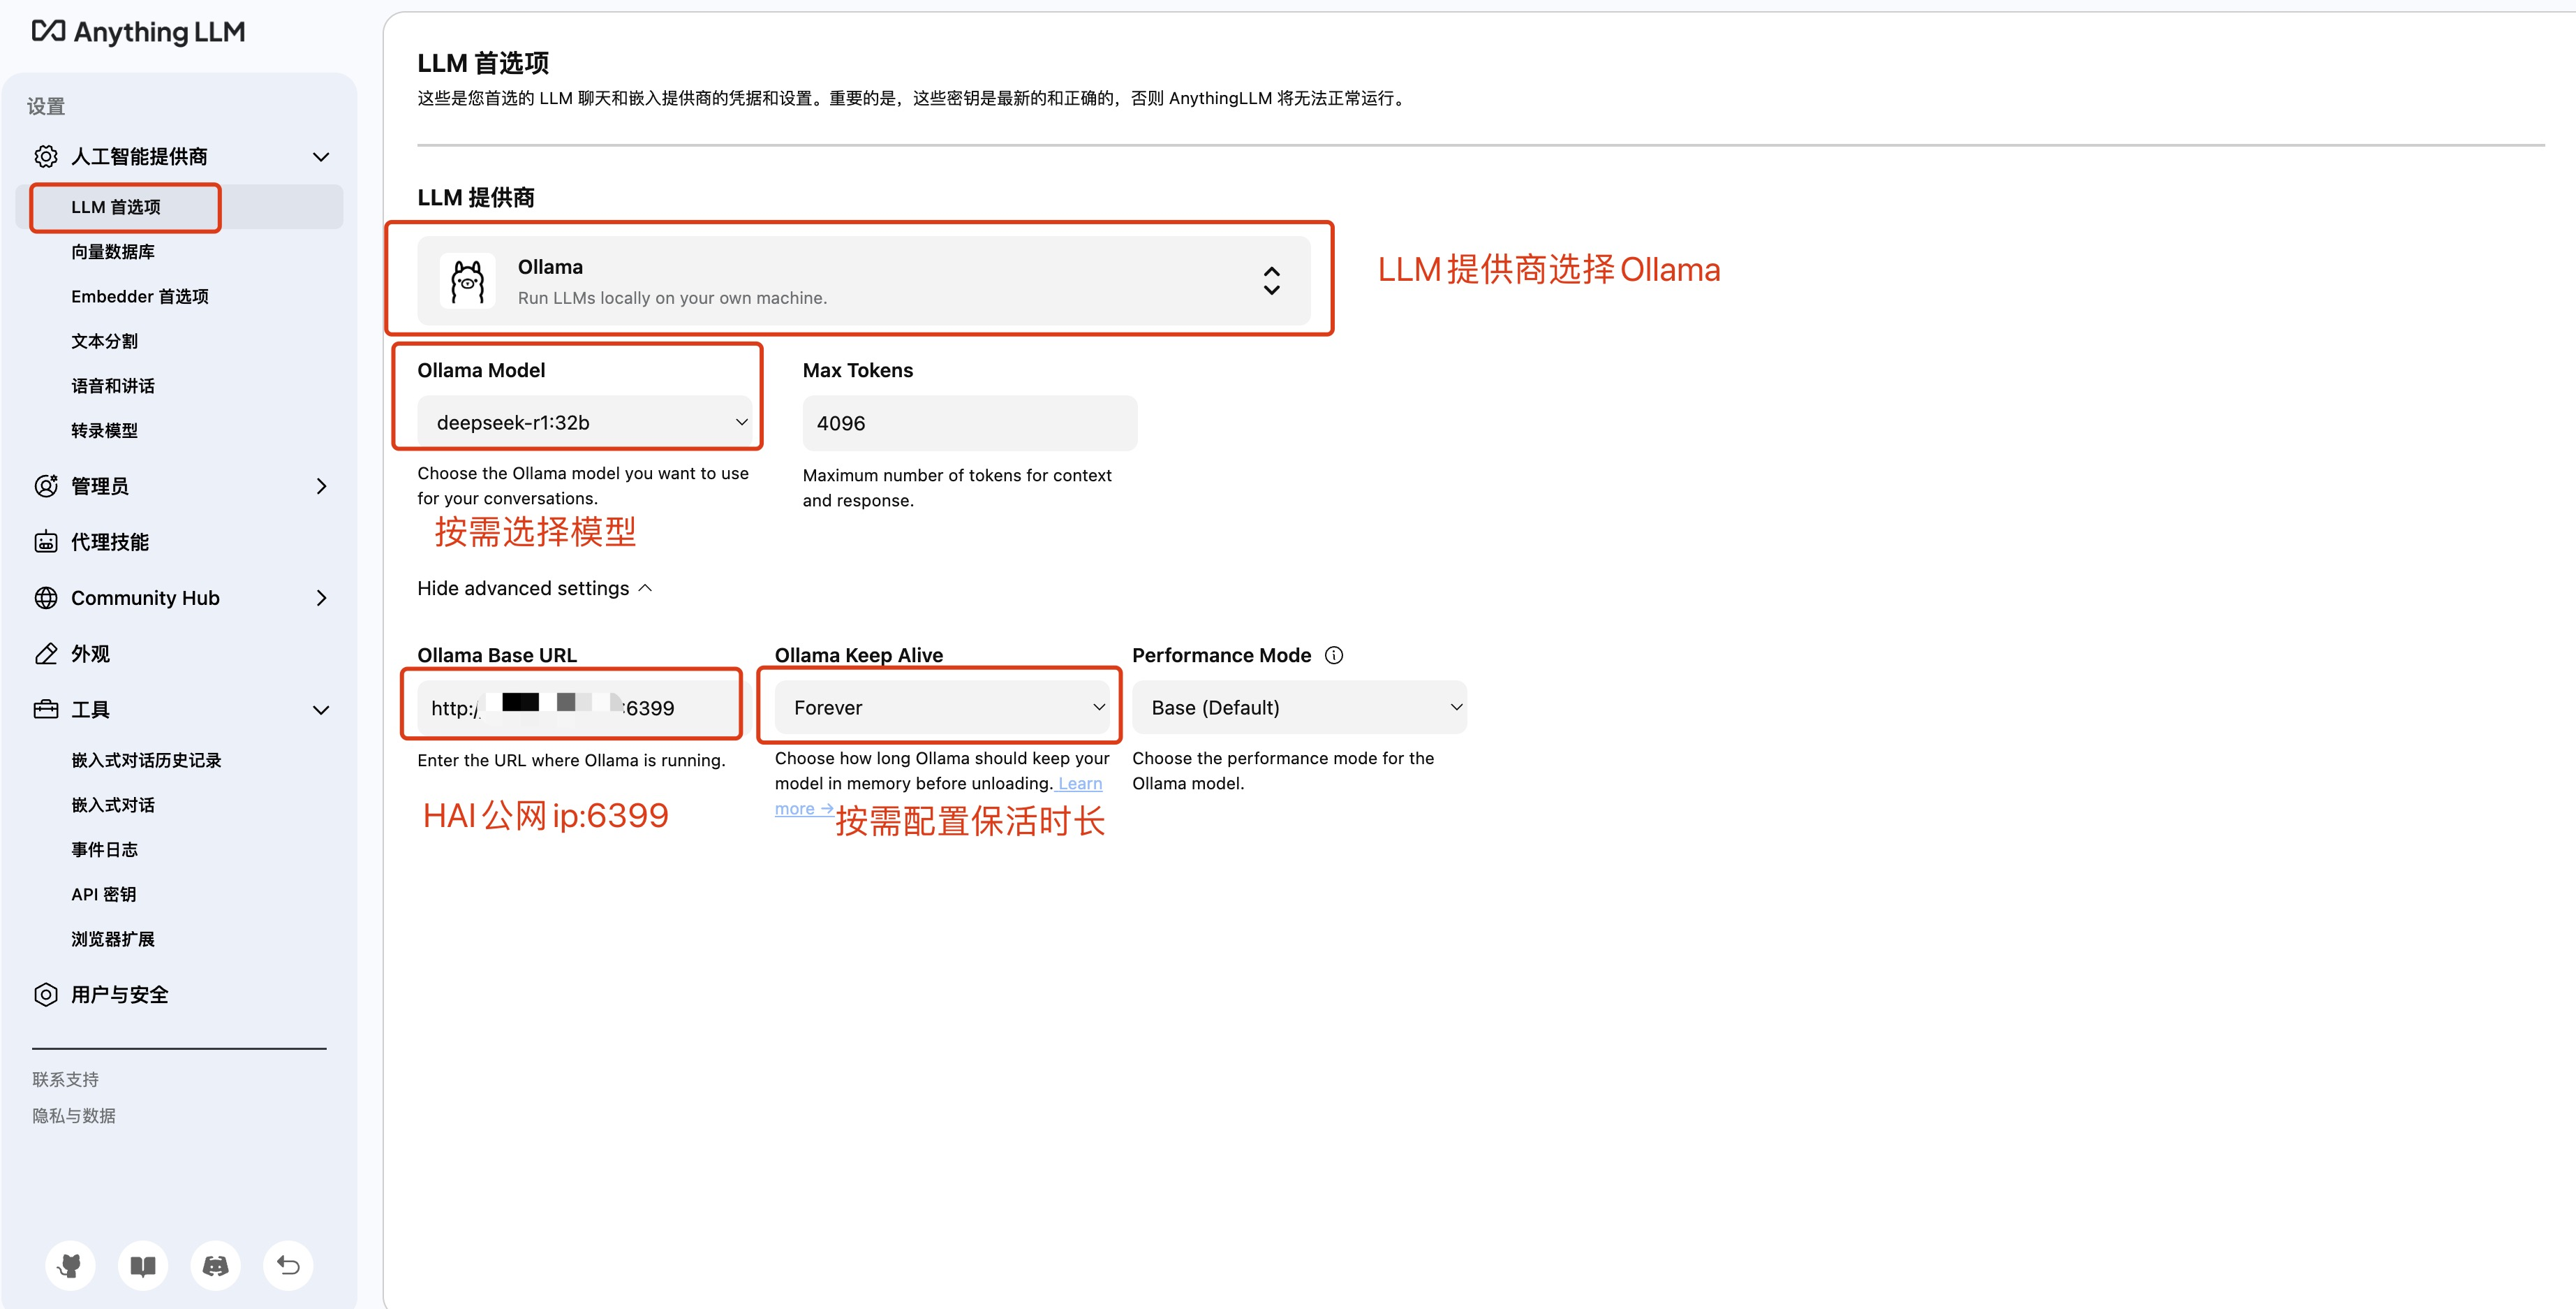This screenshot has height=1309, width=2576.
Task: Click the 联系支持 link
Action: (65, 1078)
